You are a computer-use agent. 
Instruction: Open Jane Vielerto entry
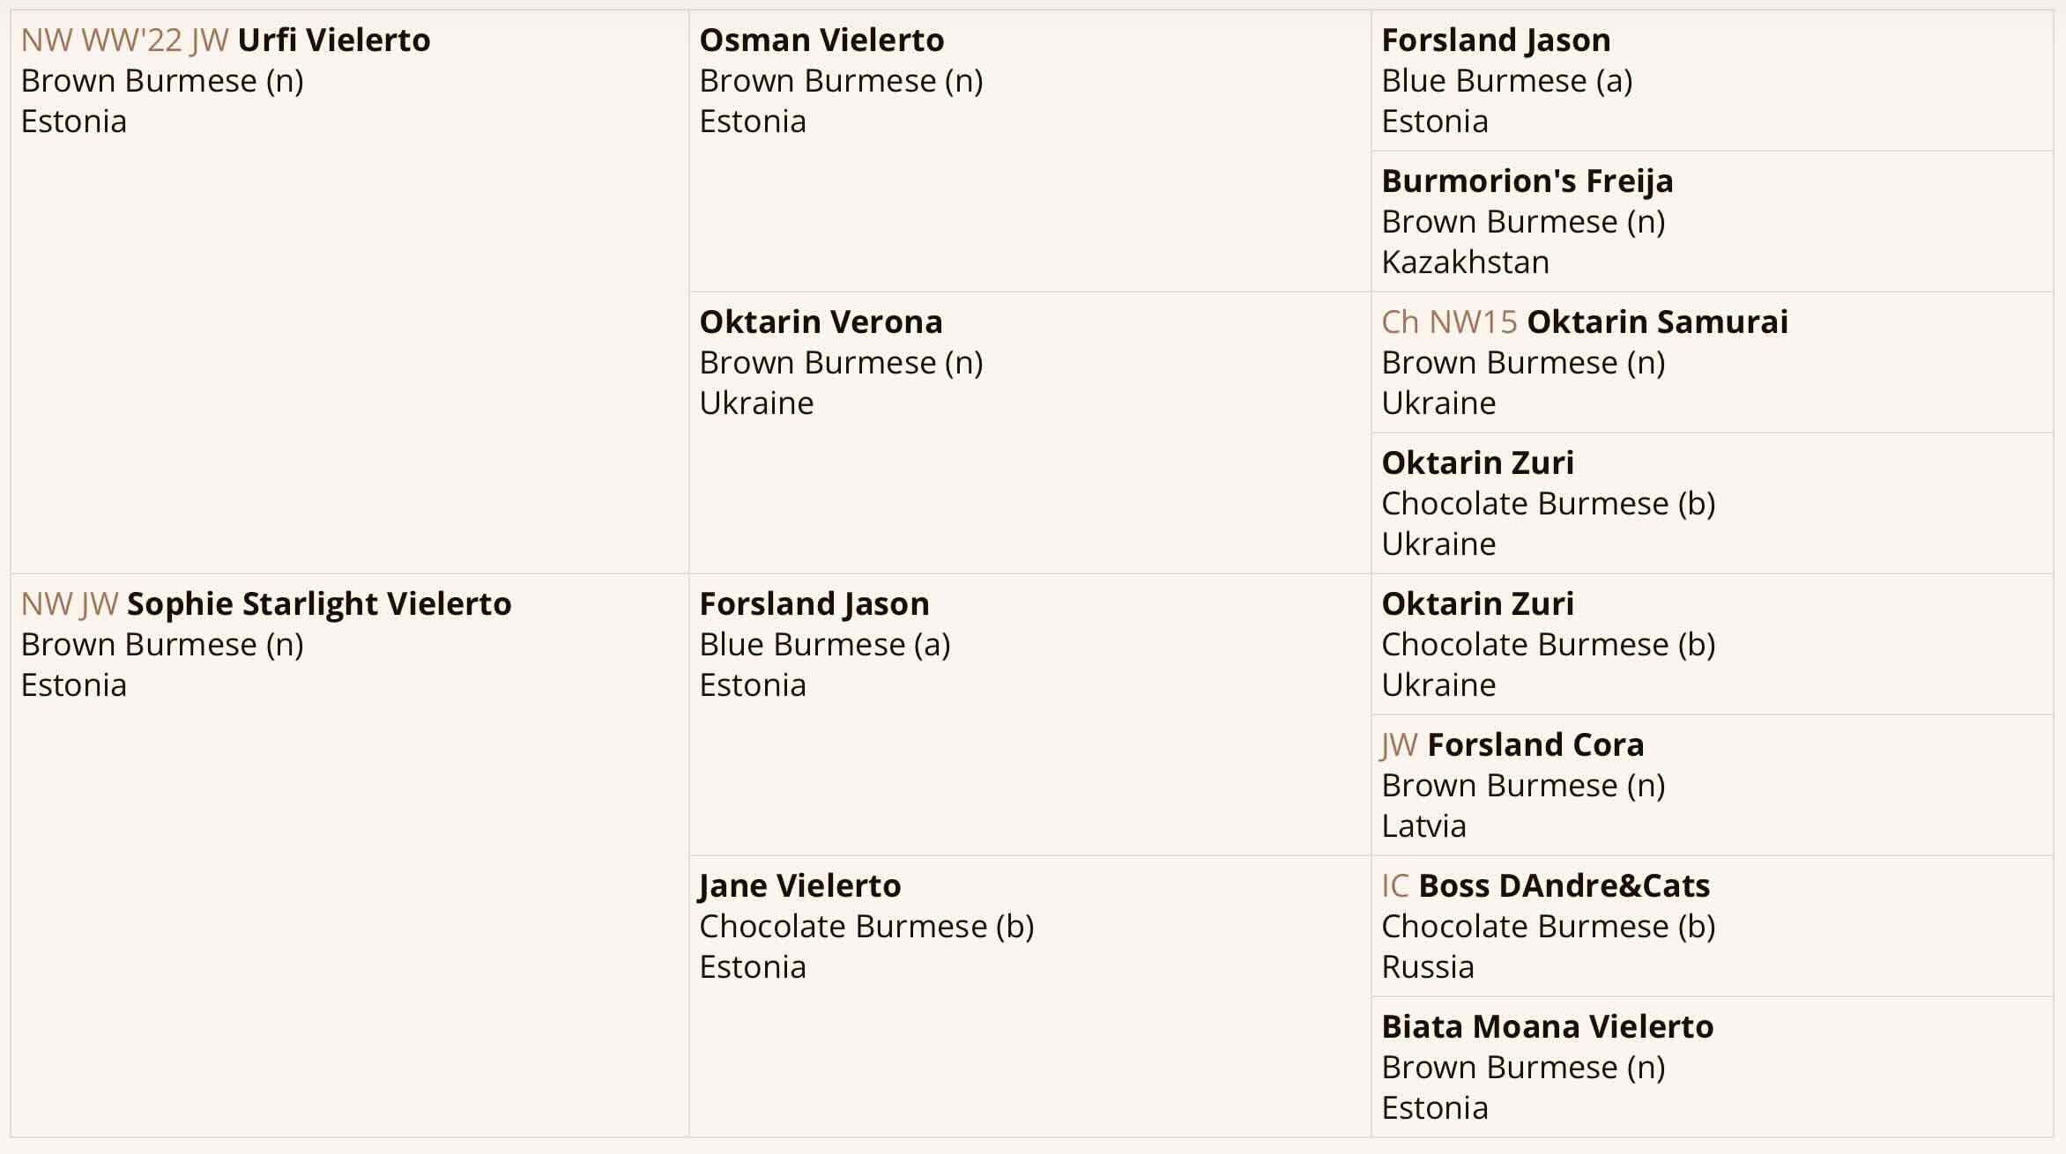(x=800, y=886)
